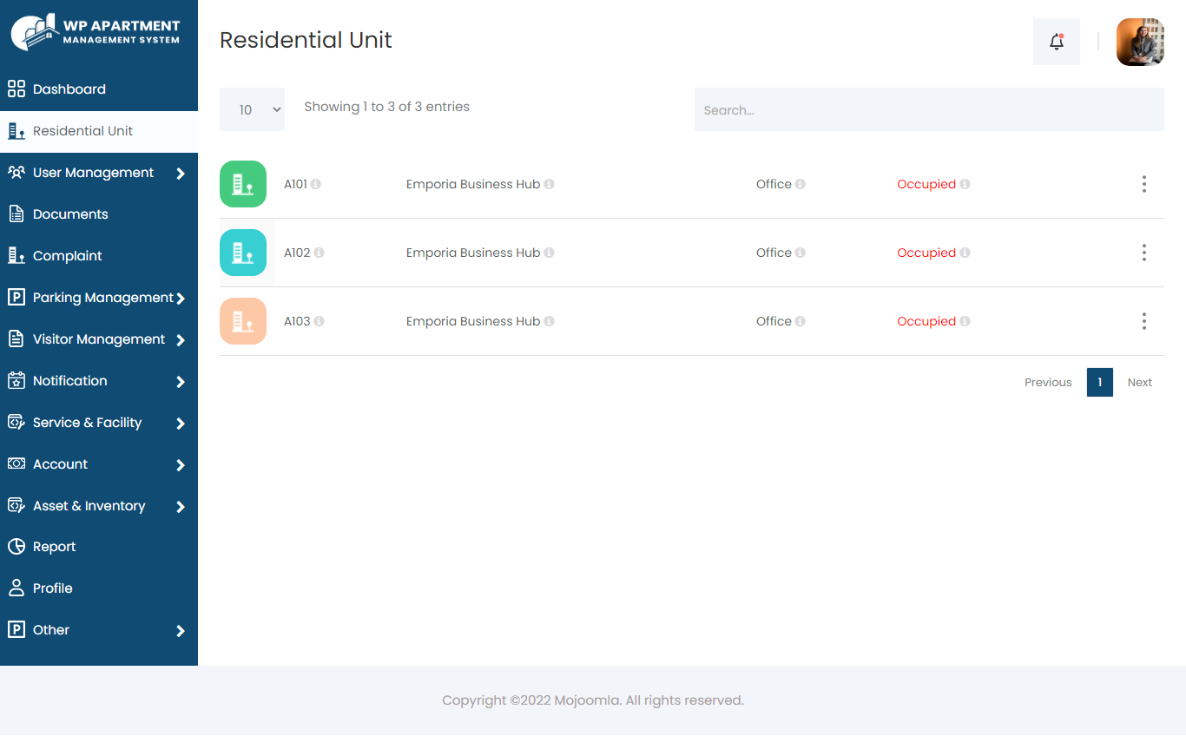Image resolution: width=1186 pixels, height=736 pixels.
Task: Click the Visitor Management document icon
Action: 16,338
